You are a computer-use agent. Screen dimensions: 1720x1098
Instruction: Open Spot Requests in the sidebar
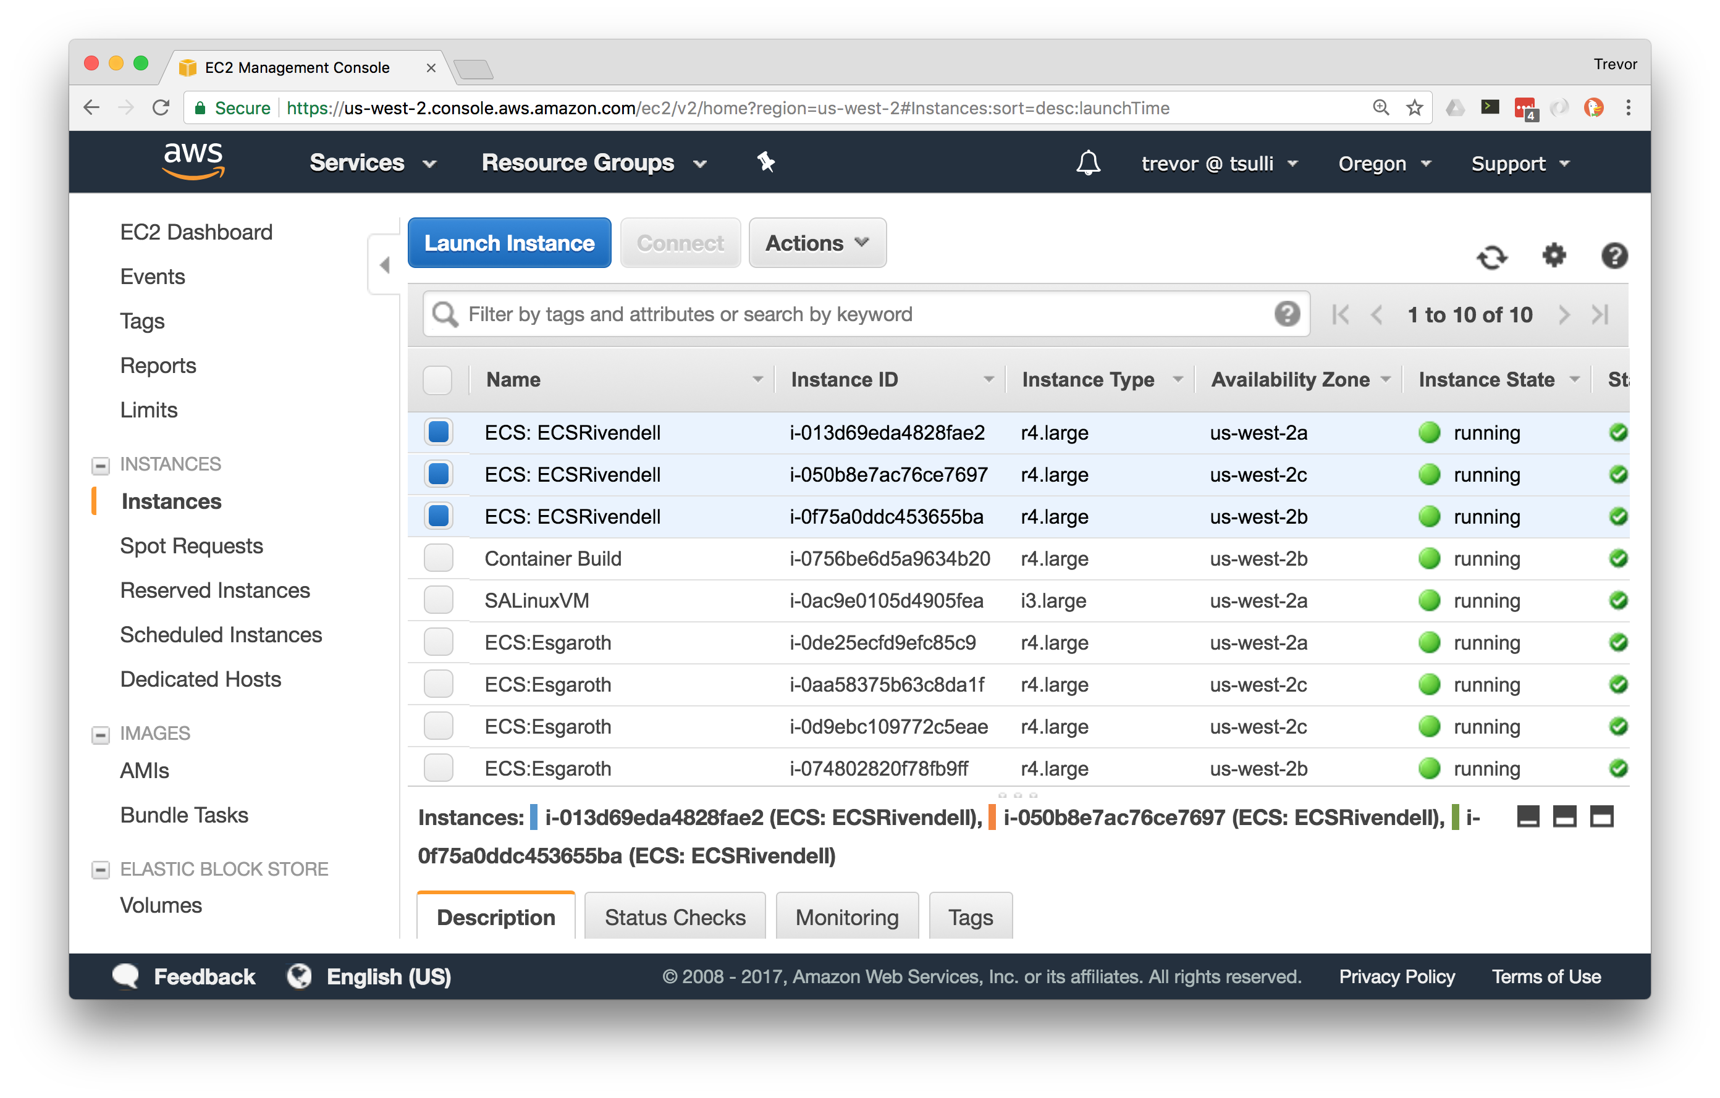192,546
